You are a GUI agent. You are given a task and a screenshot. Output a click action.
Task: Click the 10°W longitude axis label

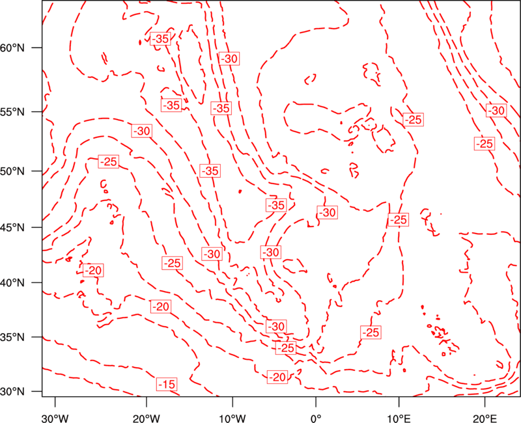(x=232, y=418)
